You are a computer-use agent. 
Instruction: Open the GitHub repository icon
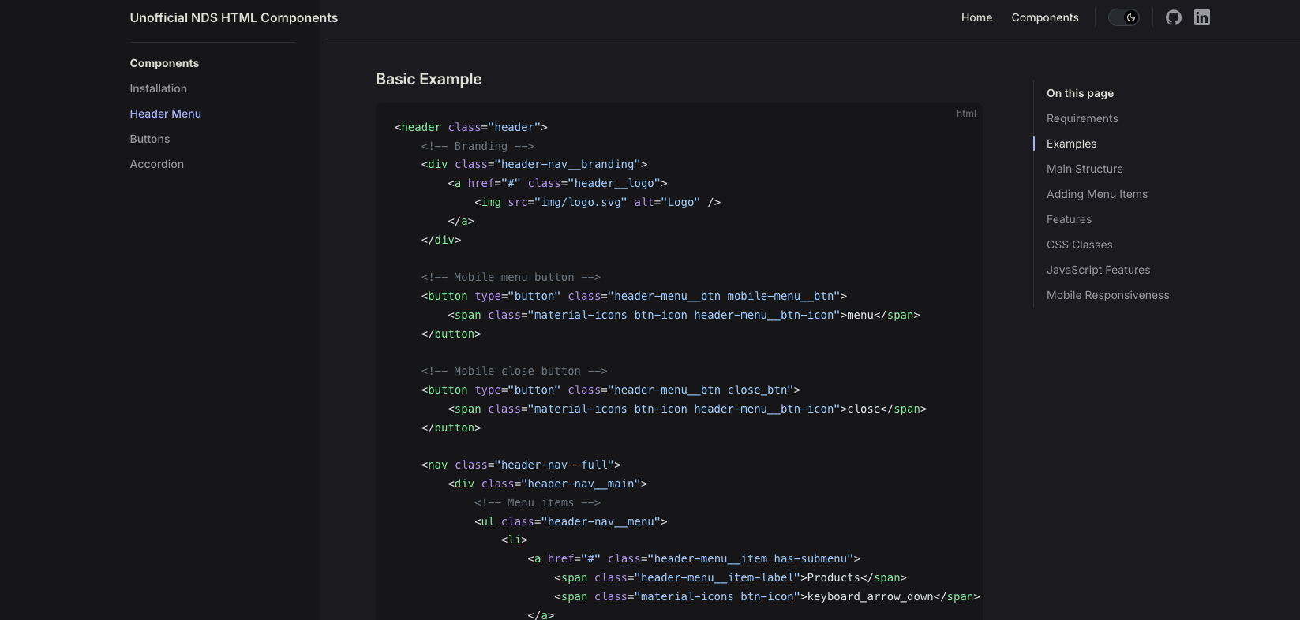[x=1174, y=17]
